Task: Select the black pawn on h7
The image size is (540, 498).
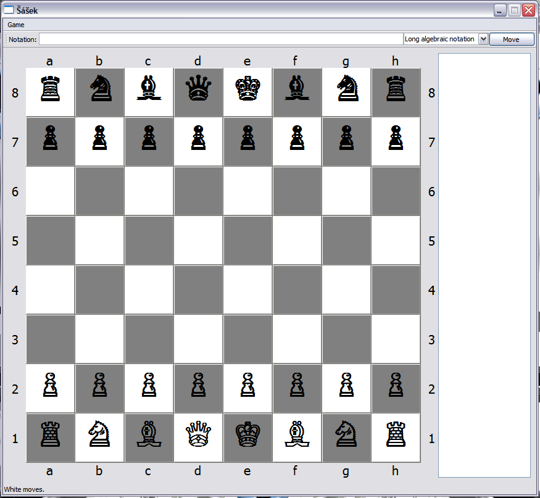Action: (x=396, y=138)
